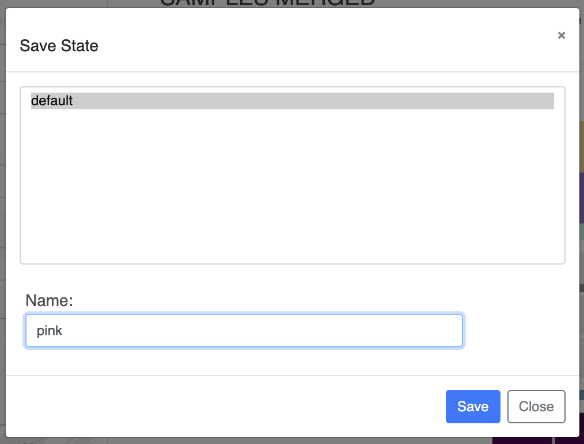584x444 pixels.
Task: Click the word 'default' in the listbox
Action: 52,101
